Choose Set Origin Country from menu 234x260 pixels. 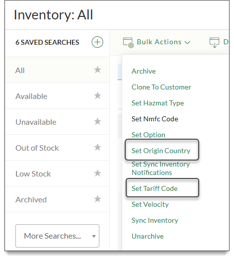click(x=161, y=151)
